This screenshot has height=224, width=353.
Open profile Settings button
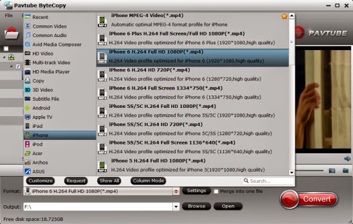tap(197, 190)
